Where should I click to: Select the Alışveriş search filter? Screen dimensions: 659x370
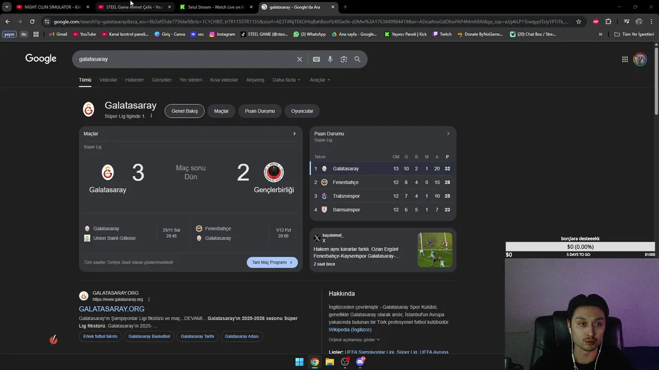tap(255, 80)
